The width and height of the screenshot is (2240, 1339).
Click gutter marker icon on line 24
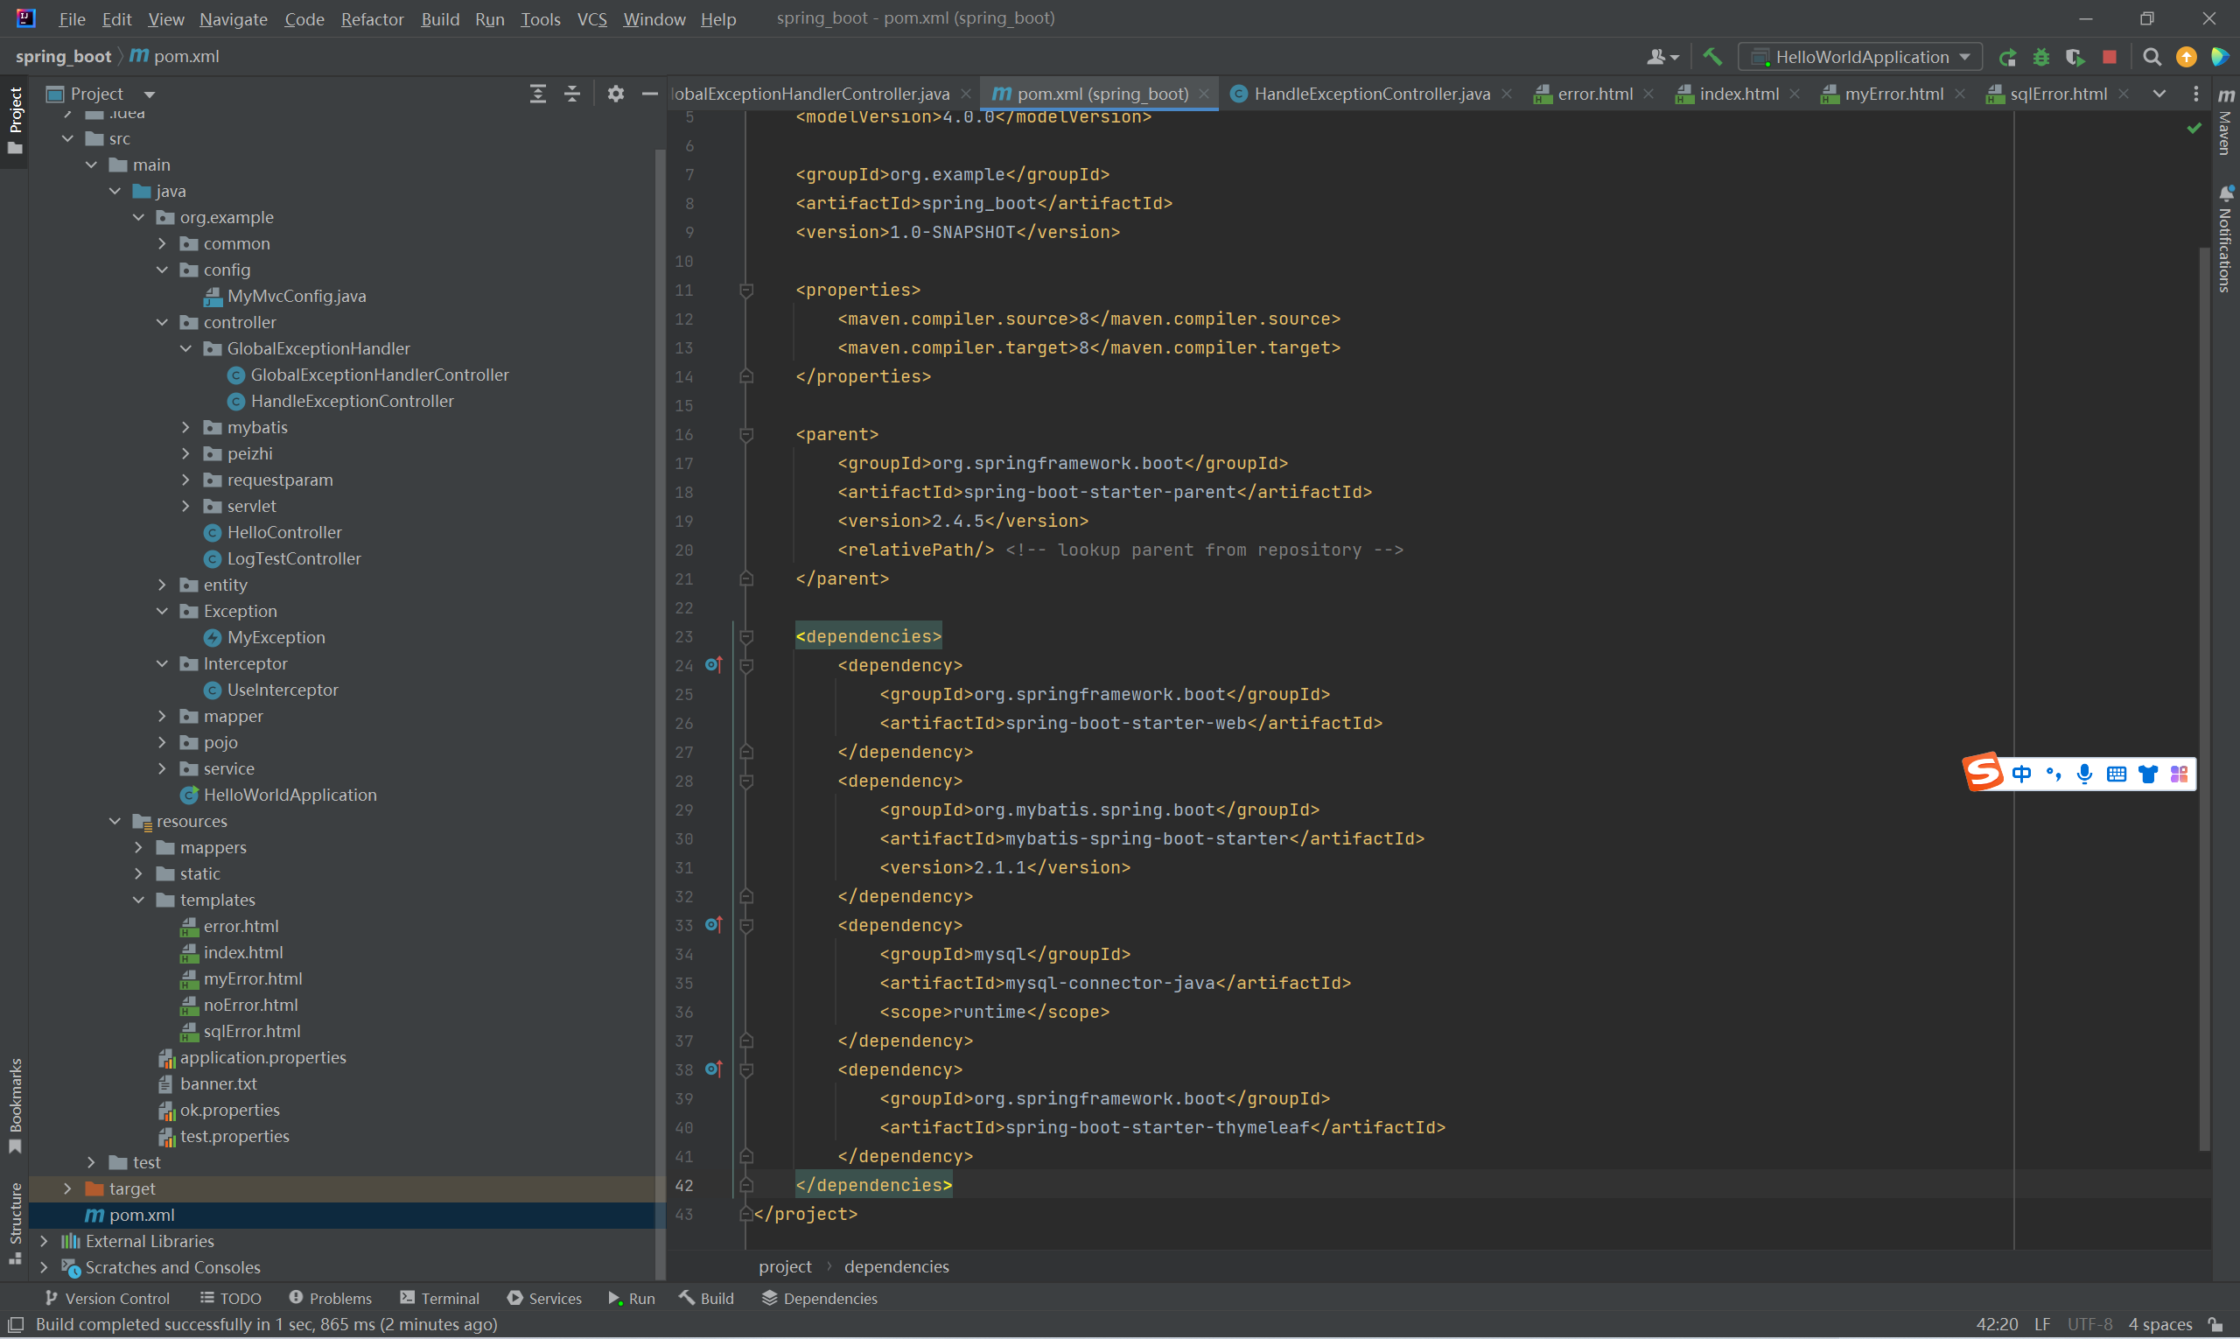point(712,665)
